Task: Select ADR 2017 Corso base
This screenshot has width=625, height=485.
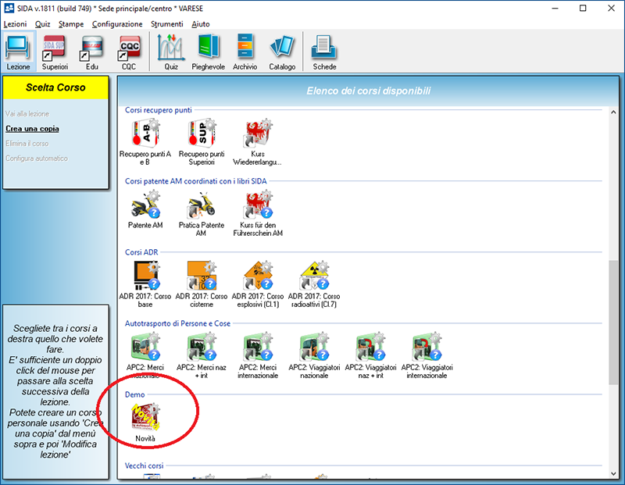Action: (145, 283)
